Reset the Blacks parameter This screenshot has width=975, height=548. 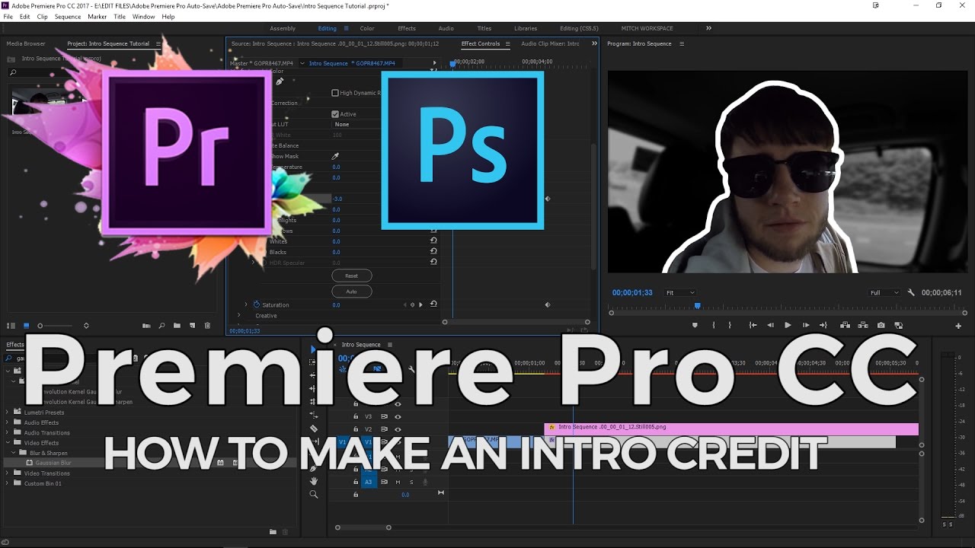click(x=433, y=251)
